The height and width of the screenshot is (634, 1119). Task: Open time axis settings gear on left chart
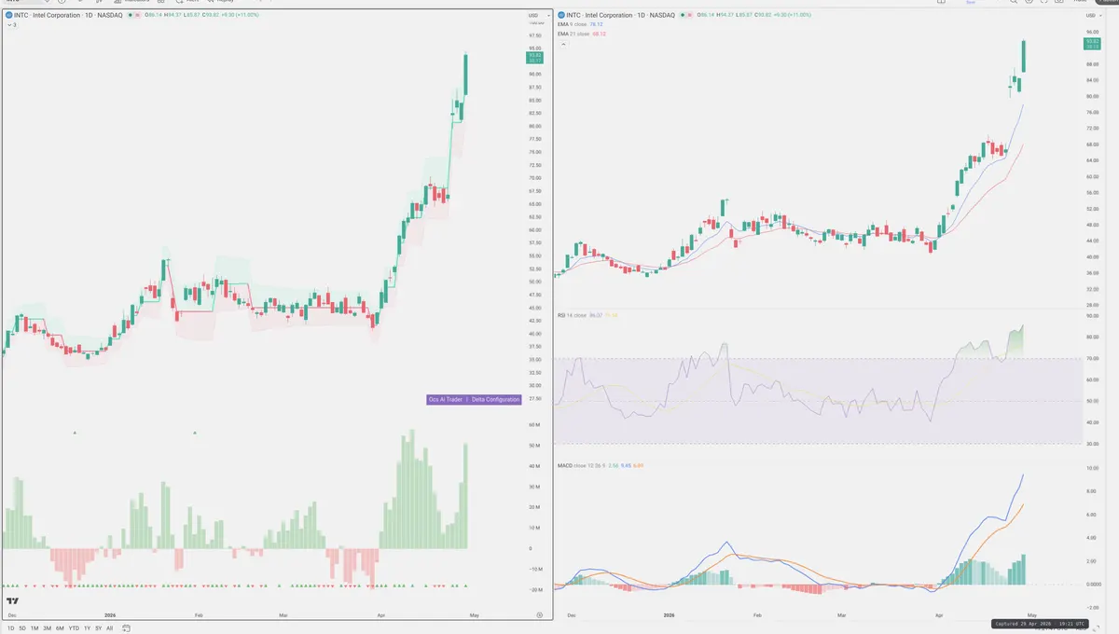coord(540,615)
